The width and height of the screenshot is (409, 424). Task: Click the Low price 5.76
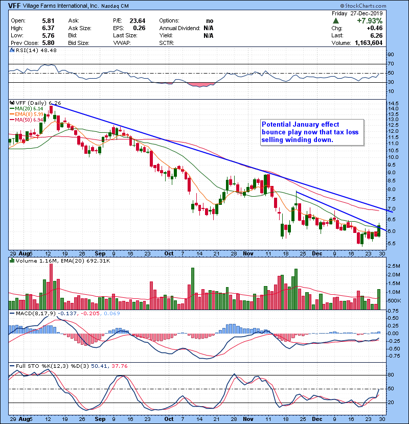tap(48, 35)
